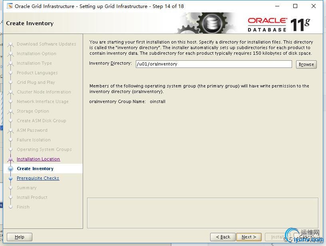Click Summary step in sidebar
Image resolution: width=326 pixels, height=246 pixels.
pyautogui.click(x=27, y=188)
